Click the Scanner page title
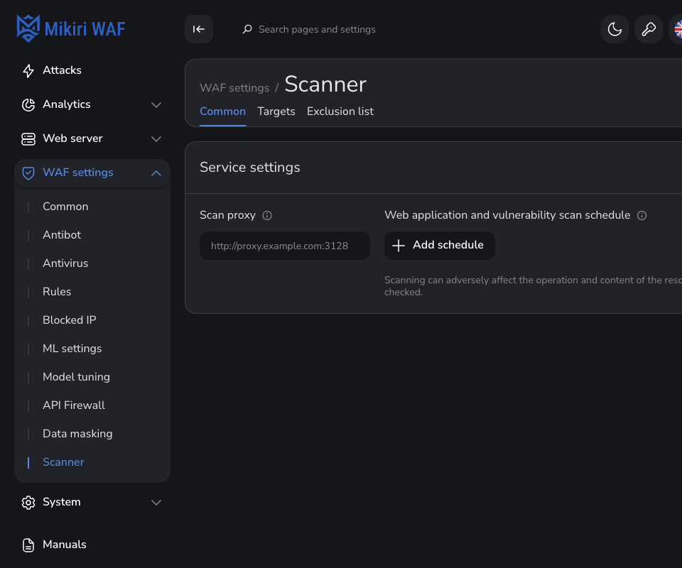 [325, 84]
